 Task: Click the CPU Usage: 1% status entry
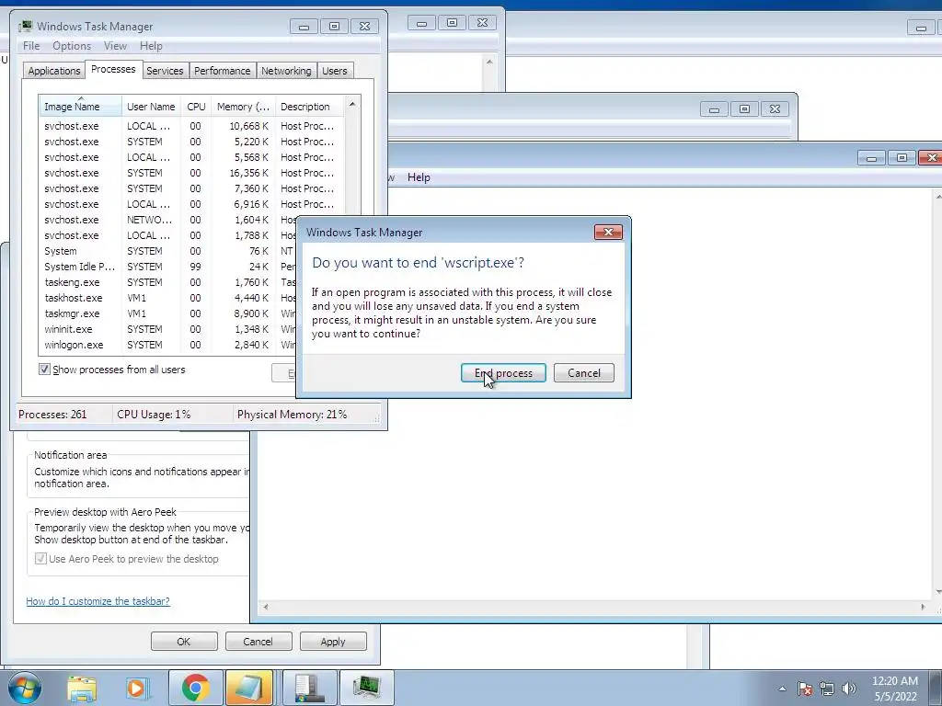click(154, 415)
